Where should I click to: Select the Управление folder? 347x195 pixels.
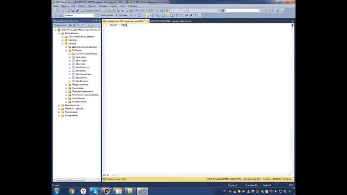point(71,115)
